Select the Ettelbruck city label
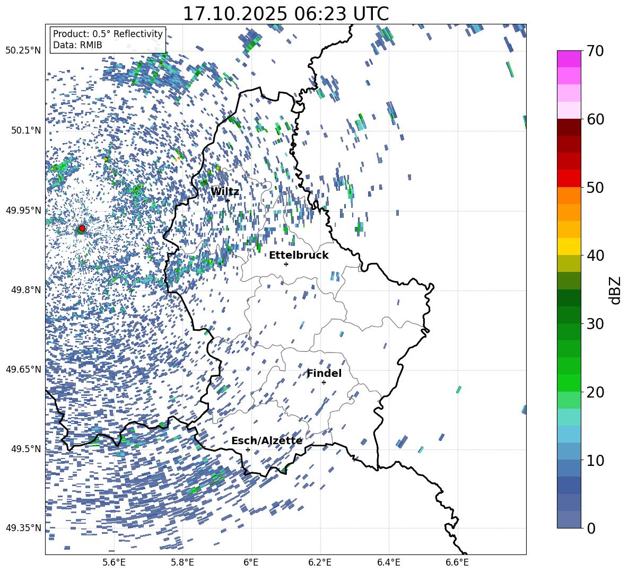Image resolution: width=628 pixels, height=573 pixels. [299, 255]
